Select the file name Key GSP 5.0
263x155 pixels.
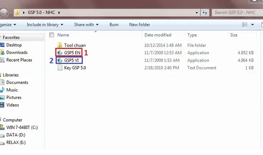pyautogui.click(x=75, y=68)
